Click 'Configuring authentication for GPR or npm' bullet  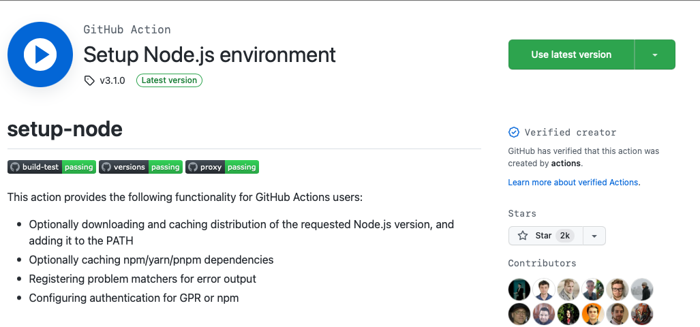click(134, 298)
